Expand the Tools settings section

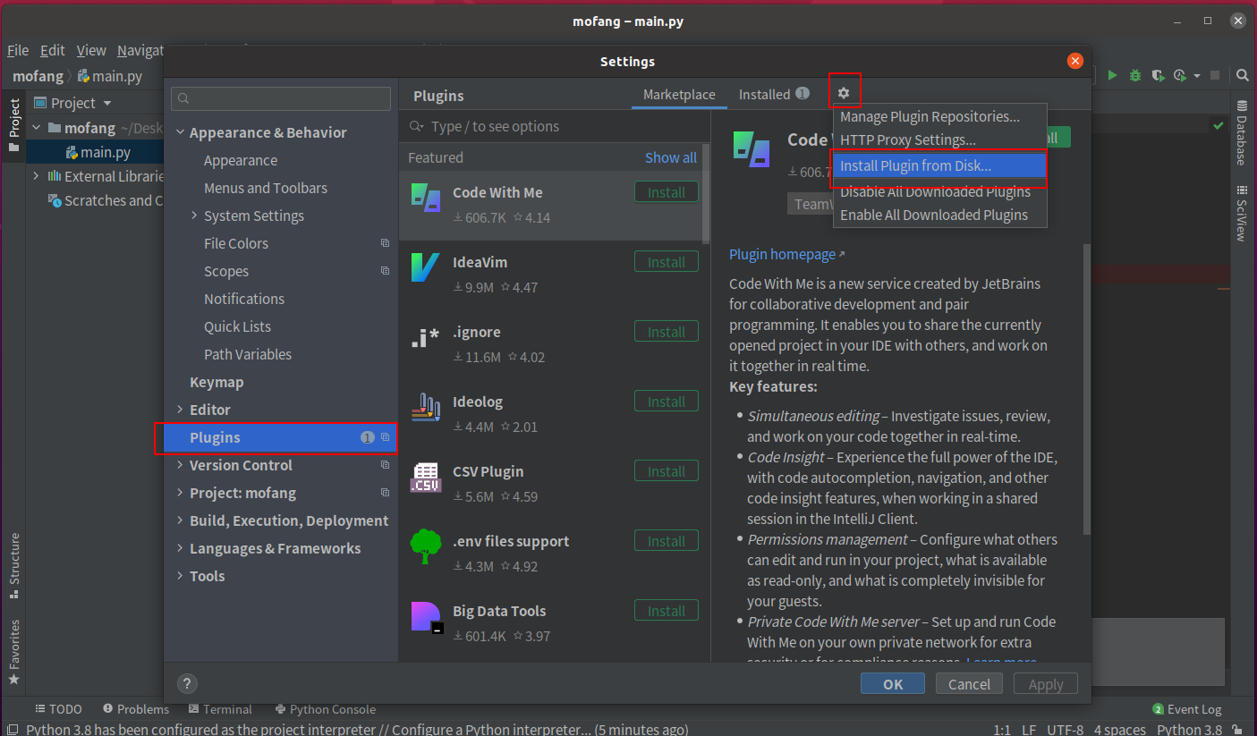click(180, 576)
